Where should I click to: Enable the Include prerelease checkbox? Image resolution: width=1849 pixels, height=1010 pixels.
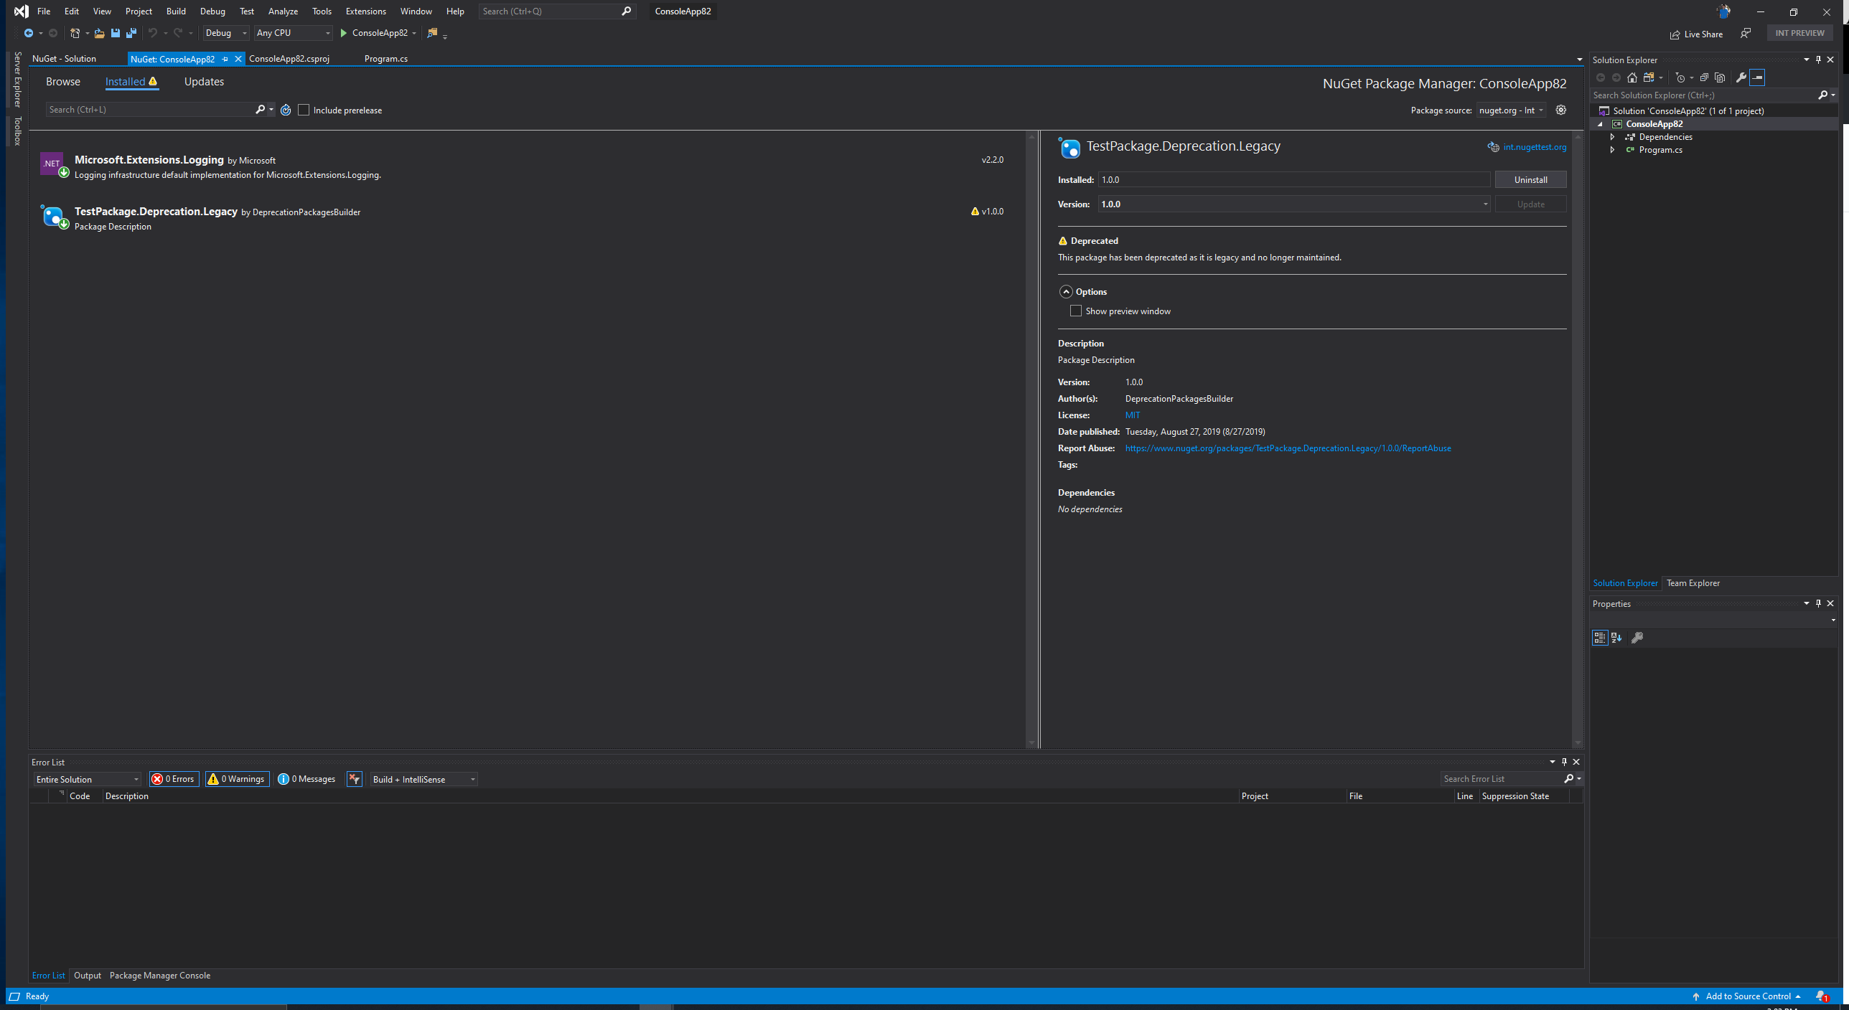click(x=304, y=110)
